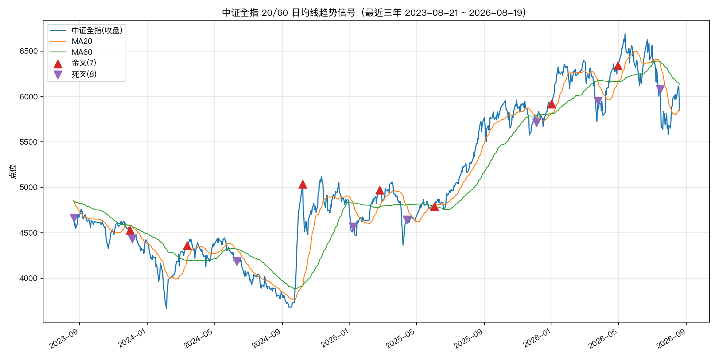Click the 4000 y-axis tick label

pos(29,278)
